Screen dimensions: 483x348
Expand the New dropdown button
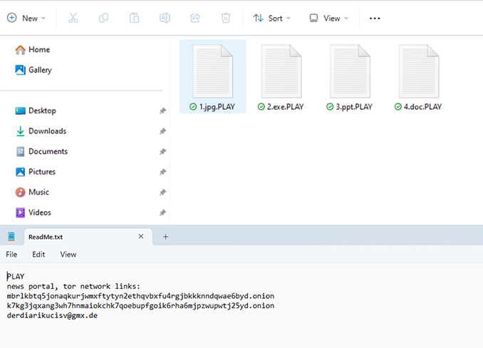(x=26, y=18)
